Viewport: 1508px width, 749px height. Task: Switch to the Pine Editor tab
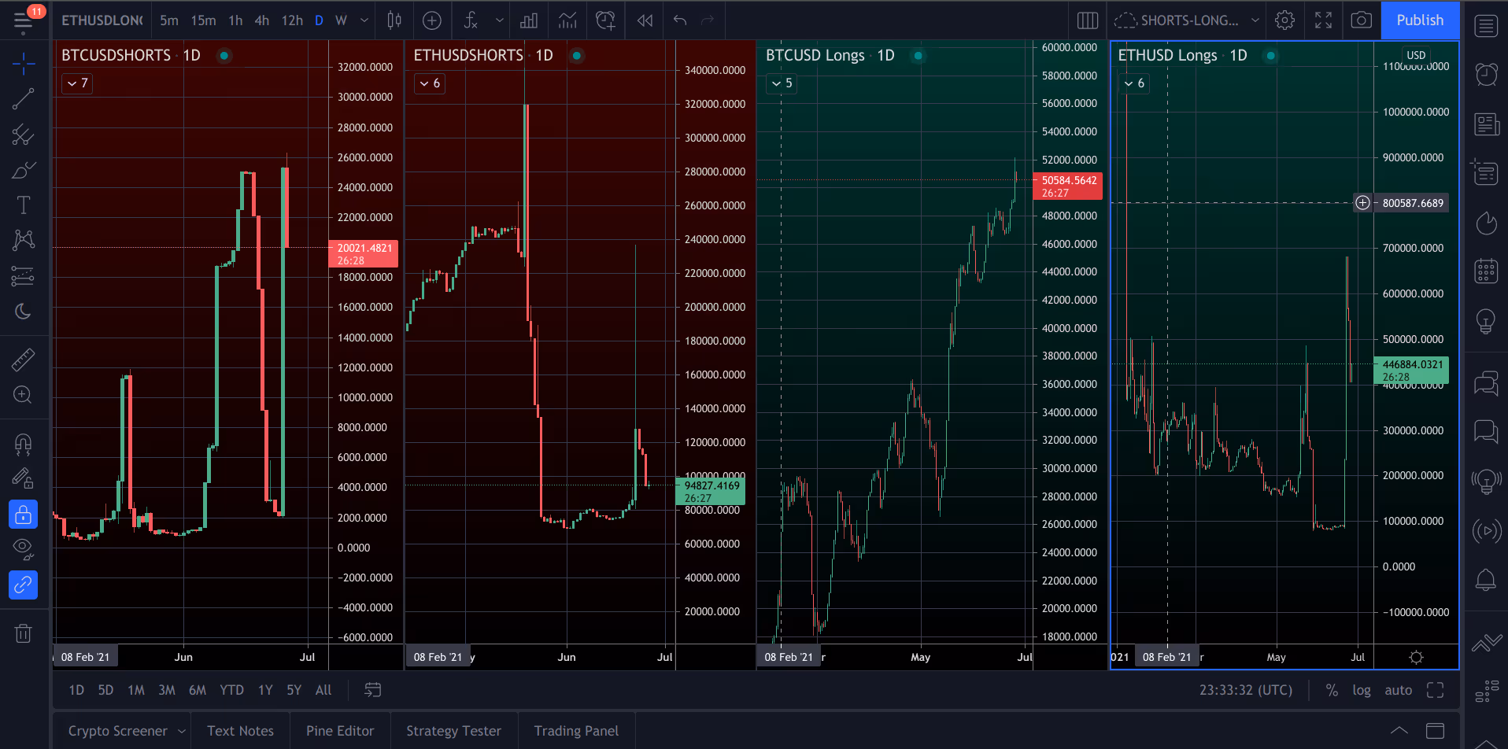tap(340, 731)
